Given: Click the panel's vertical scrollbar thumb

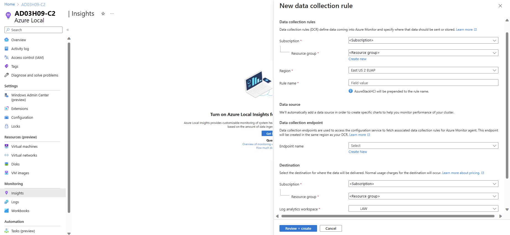Looking at the screenshot, I should [507, 105].
